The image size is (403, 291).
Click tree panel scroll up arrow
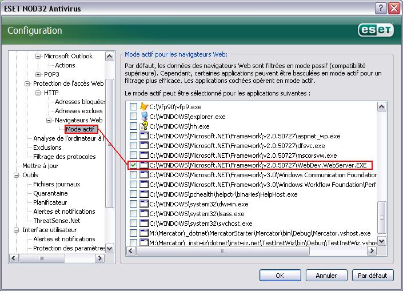110,57
